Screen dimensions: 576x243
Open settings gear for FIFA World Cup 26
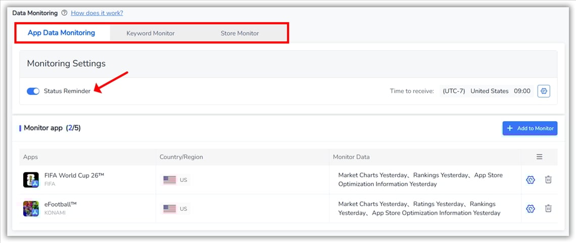(x=531, y=180)
